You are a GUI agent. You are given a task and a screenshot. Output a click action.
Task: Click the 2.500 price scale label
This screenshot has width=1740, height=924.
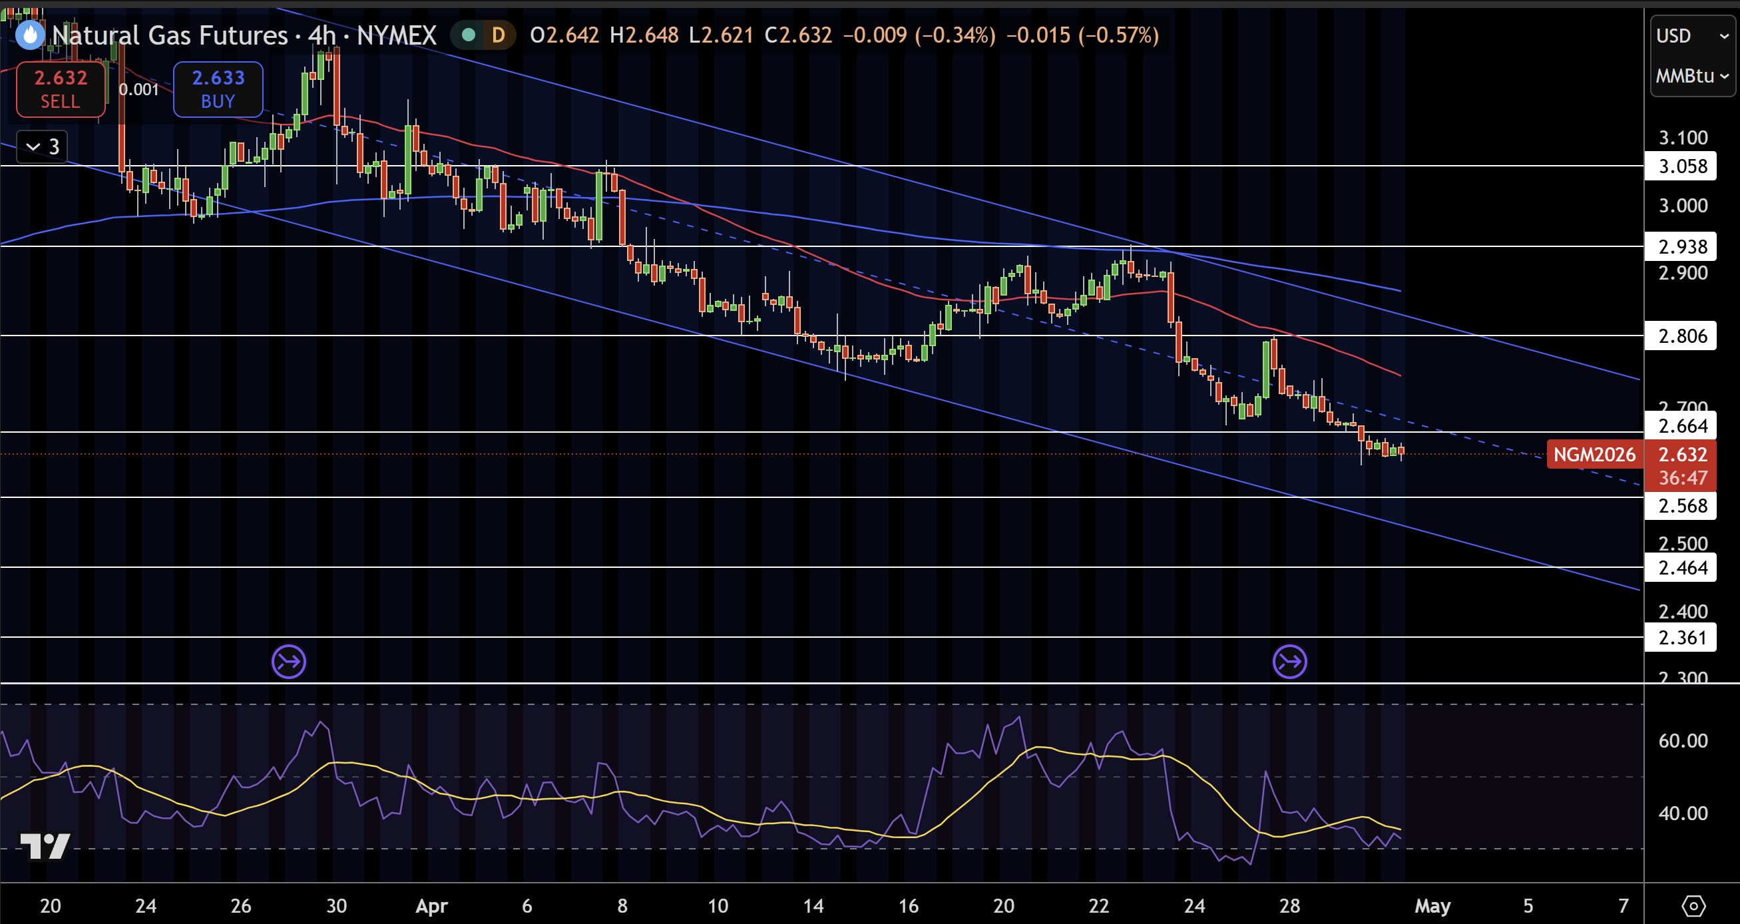(1683, 544)
